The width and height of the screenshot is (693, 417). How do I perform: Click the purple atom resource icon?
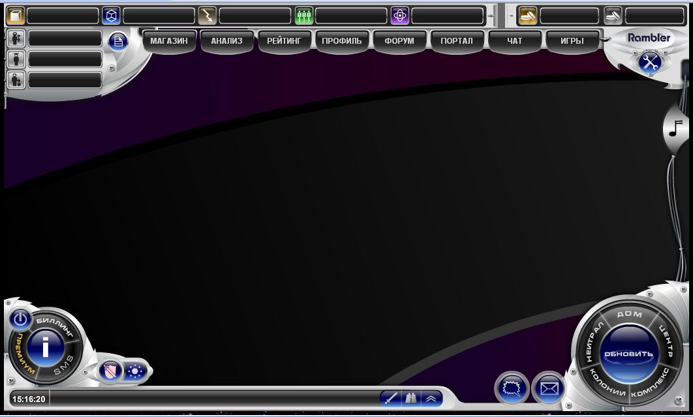(400, 15)
